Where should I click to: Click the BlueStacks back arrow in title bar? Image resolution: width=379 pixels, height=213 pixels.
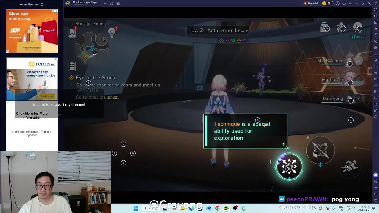tap(105, 3)
